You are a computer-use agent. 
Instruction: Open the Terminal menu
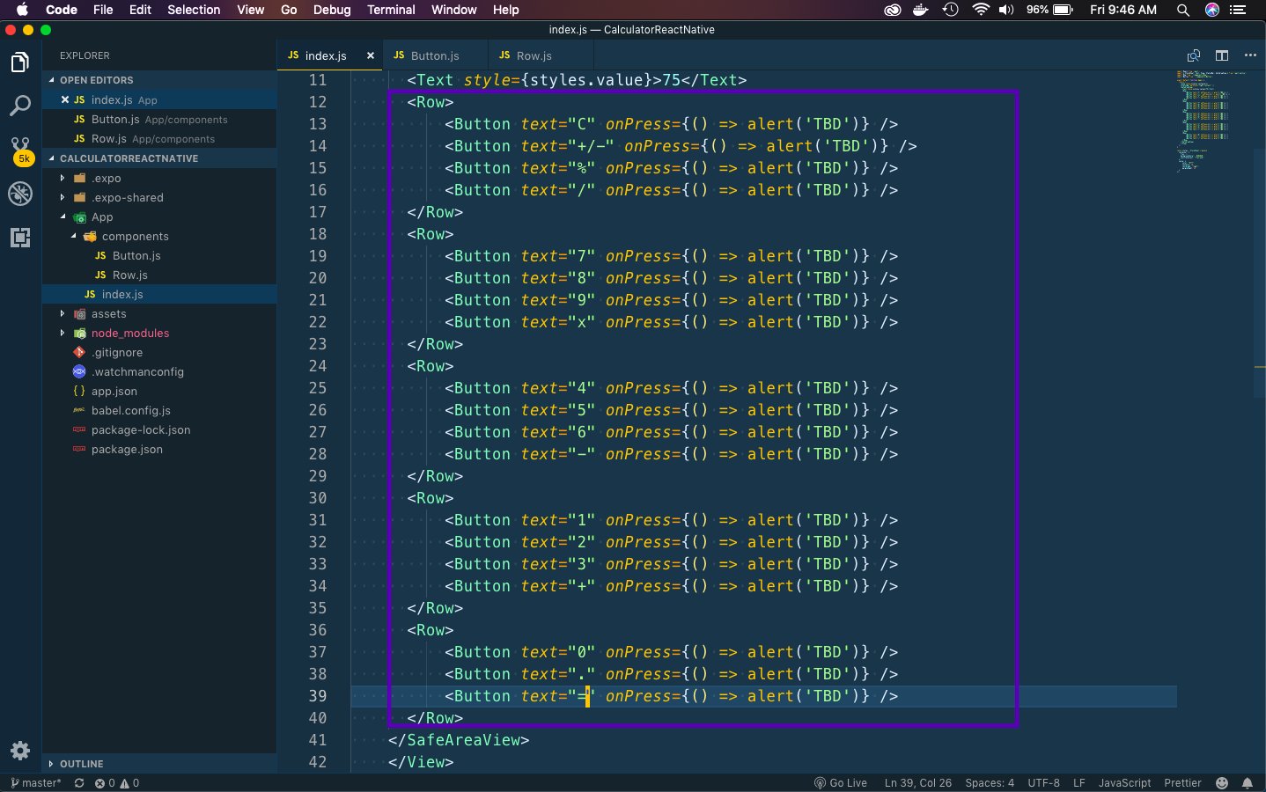391,10
